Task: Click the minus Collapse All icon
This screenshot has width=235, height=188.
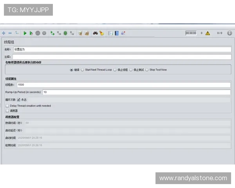Action: point(10,33)
